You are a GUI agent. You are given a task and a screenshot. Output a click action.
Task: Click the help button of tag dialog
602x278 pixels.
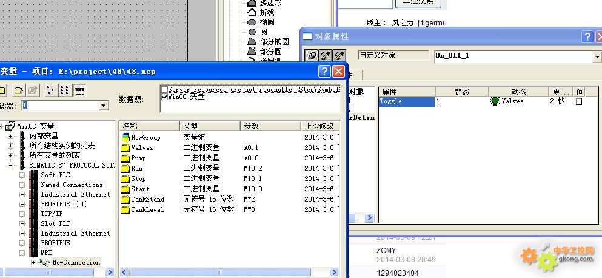(324, 71)
